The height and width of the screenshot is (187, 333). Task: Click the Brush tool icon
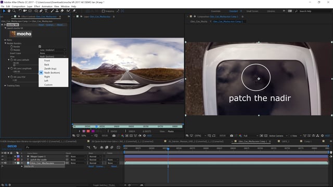[52, 11]
